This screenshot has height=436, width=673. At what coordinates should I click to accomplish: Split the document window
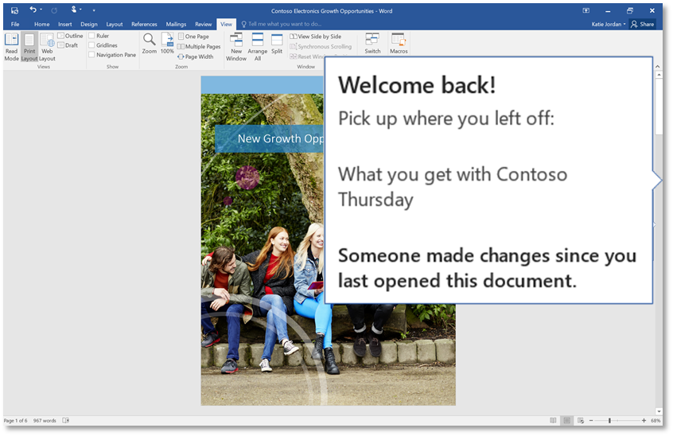[x=277, y=43]
